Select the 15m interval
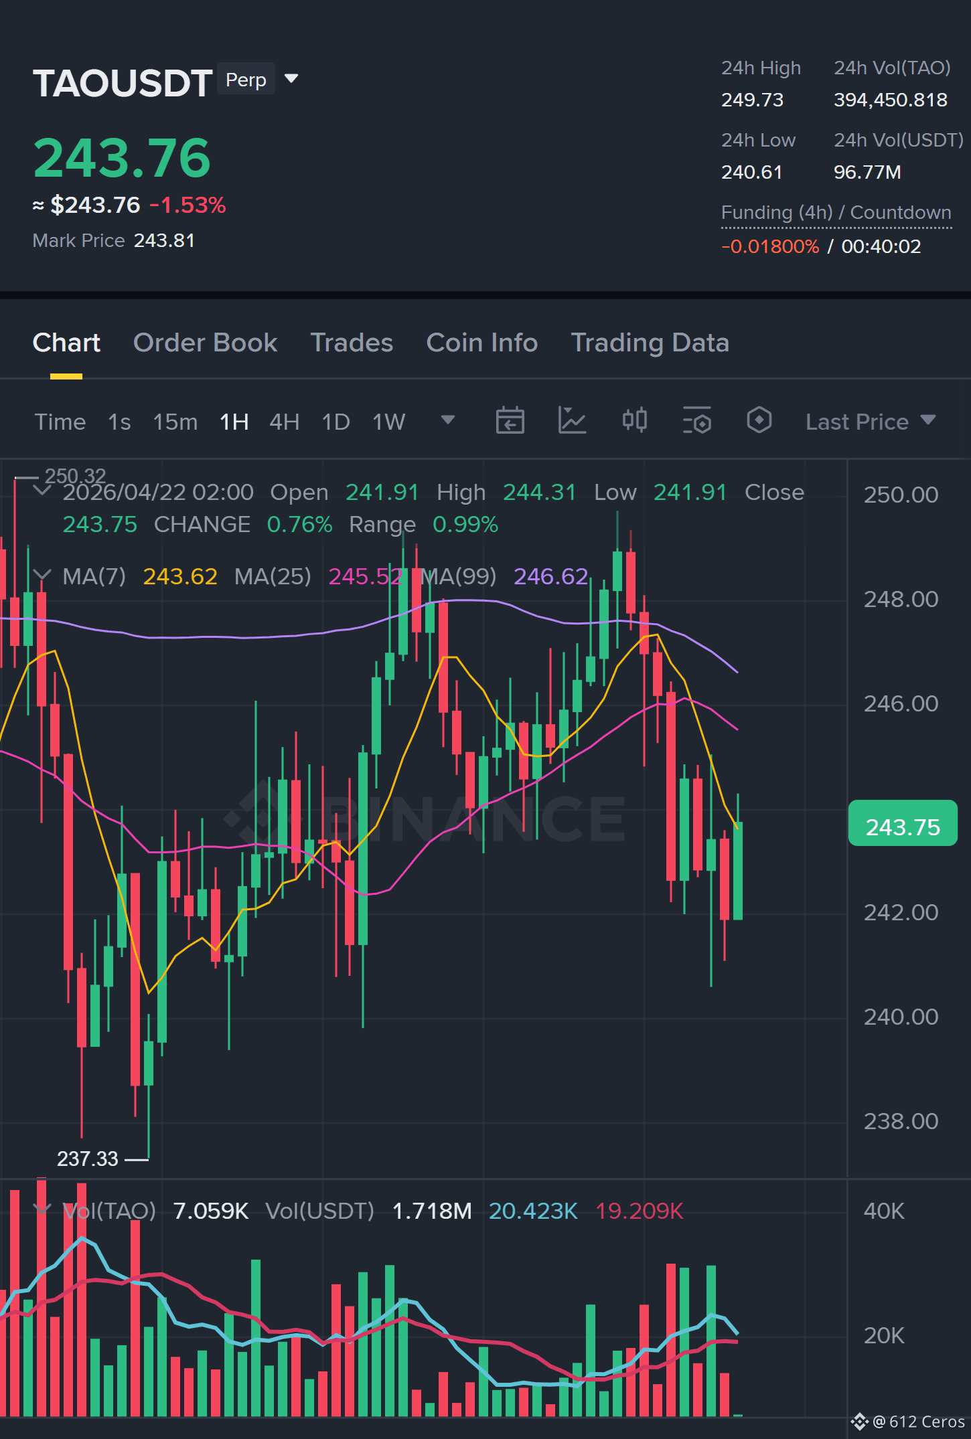The height and width of the screenshot is (1439, 971). 175,422
